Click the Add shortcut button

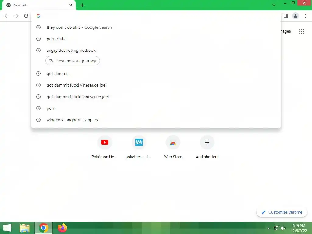coord(207,147)
